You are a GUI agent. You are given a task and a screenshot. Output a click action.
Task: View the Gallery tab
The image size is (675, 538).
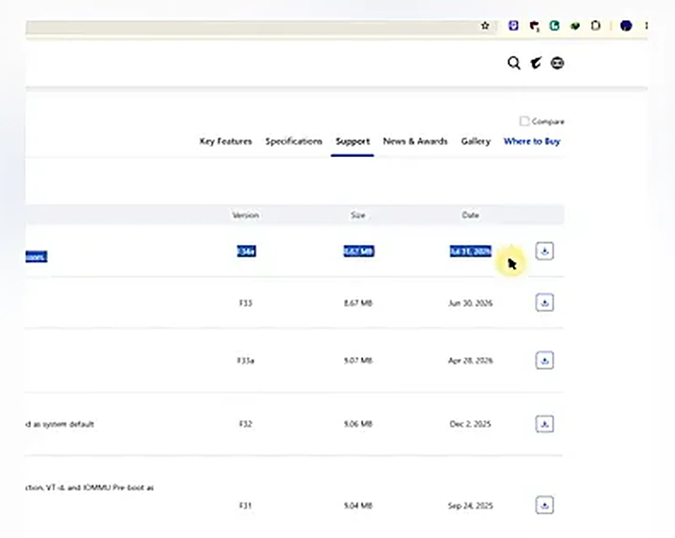[x=476, y=141]
